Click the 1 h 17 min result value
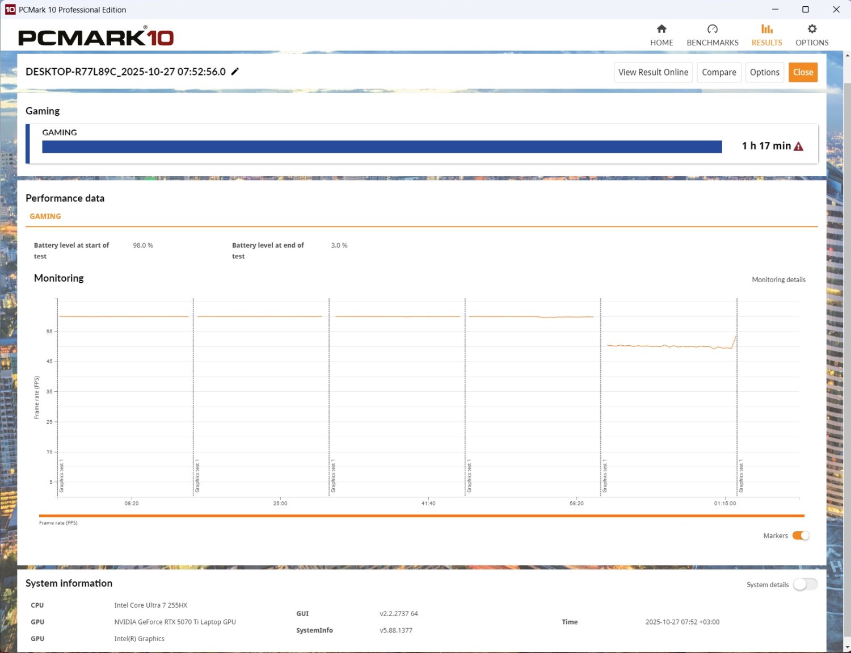Image resolution: width=851 pixels, height=653 pixels. (x=766, y=146)
